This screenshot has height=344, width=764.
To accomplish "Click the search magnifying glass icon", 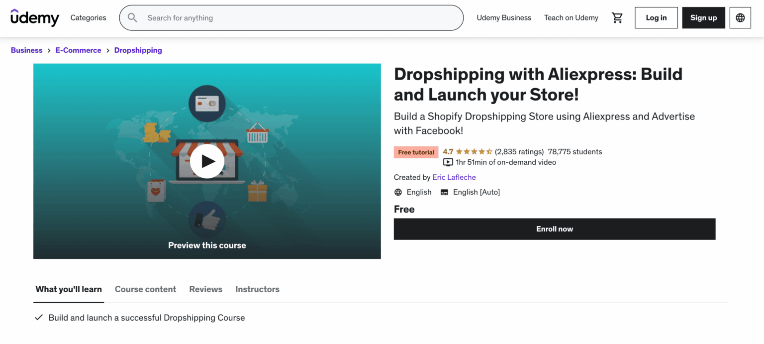I will [x=132, y=17].
